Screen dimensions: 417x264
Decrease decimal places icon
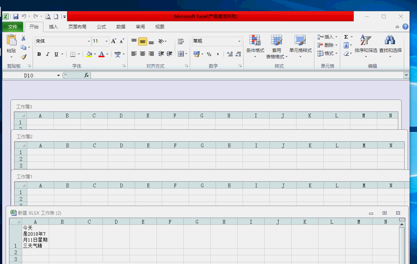pyautogui.click(x=238, y=54)
